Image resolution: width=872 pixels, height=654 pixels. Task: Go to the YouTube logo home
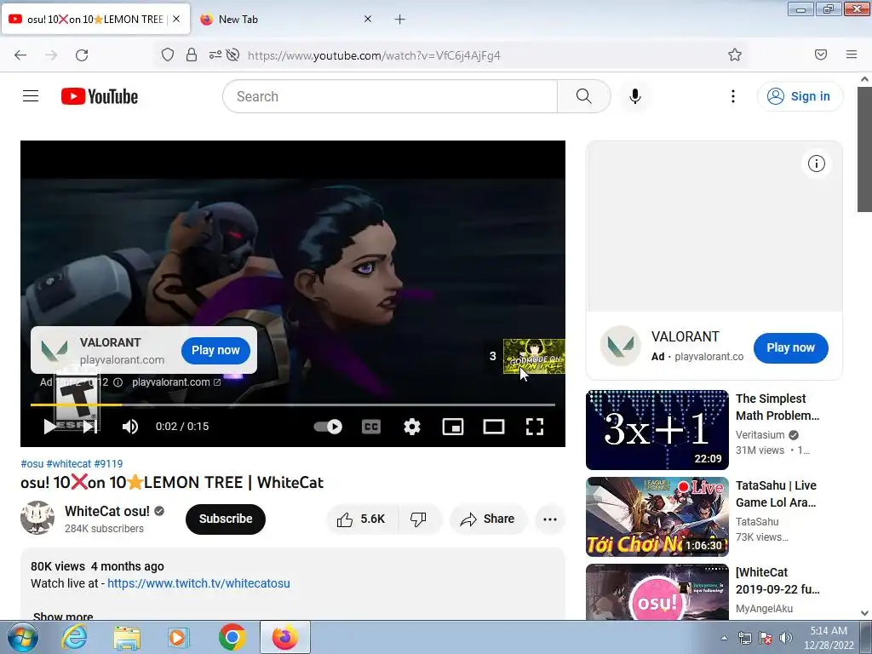tap(100, 96)
